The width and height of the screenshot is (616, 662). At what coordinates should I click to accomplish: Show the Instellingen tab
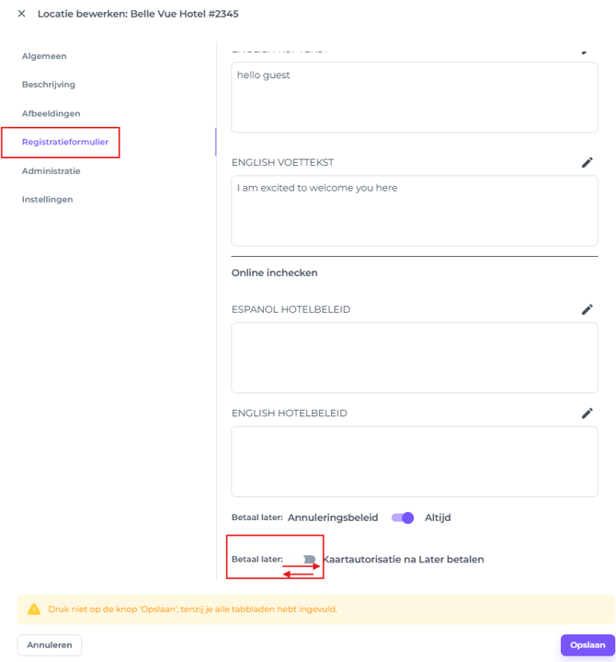point(48,199)
